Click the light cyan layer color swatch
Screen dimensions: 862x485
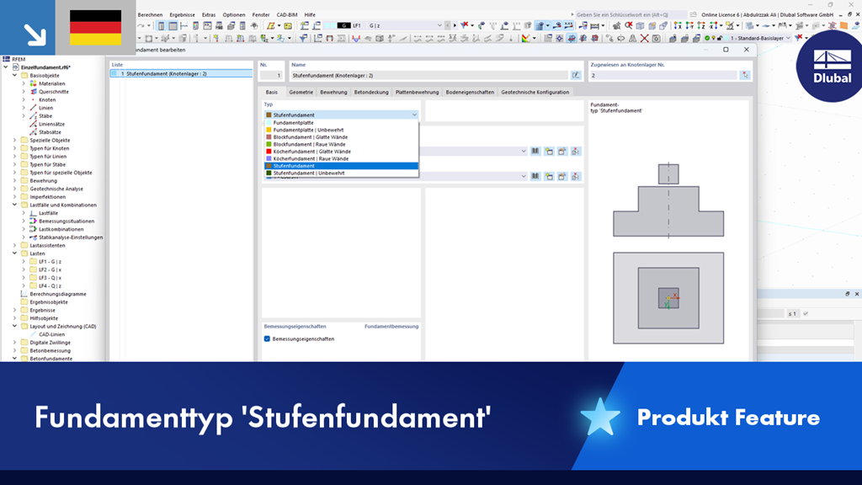pyautogui.click(x=726, y=38)
